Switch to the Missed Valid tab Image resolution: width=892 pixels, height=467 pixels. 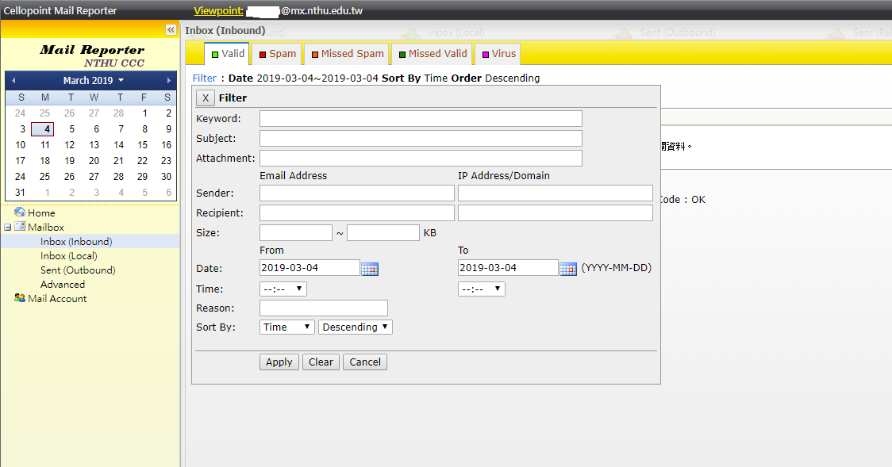433,54
